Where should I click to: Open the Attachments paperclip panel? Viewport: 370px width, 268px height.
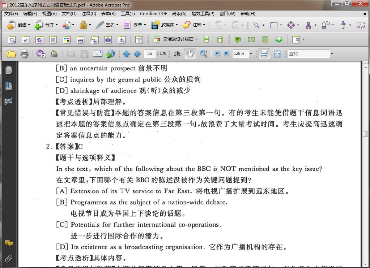click(x=9, y=259)
